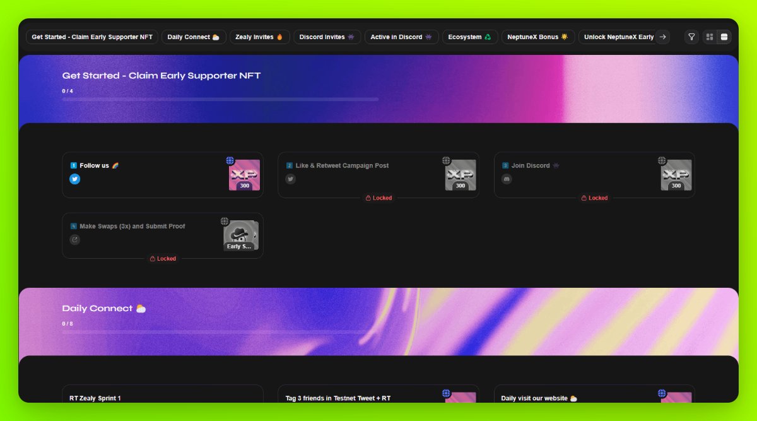The height and width of the screenshot is (421, 757).
Task: Click the Twitter icon on Like & Retweet quest
Action: (291, 179)
